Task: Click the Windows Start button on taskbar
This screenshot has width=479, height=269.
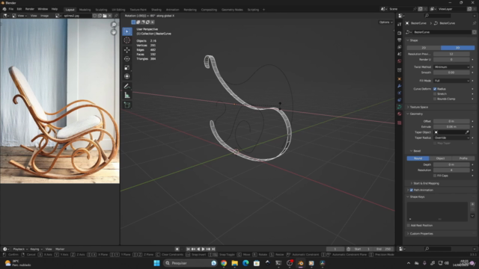Action: click(x=156, y=263)
